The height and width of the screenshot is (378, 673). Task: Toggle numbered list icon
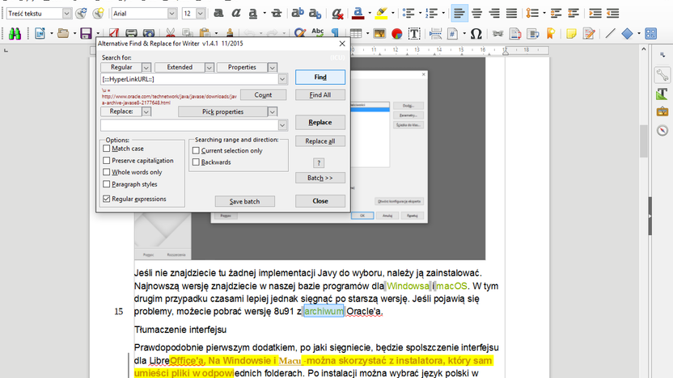click(x=432, y=13)
